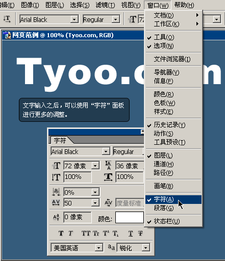Apply Superscript style button
Screen dimensions: 225x261
[106, 233]
